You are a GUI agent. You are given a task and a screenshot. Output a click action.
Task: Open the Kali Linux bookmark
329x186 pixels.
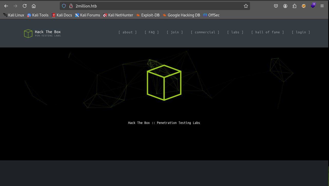(x=14, y=15)
